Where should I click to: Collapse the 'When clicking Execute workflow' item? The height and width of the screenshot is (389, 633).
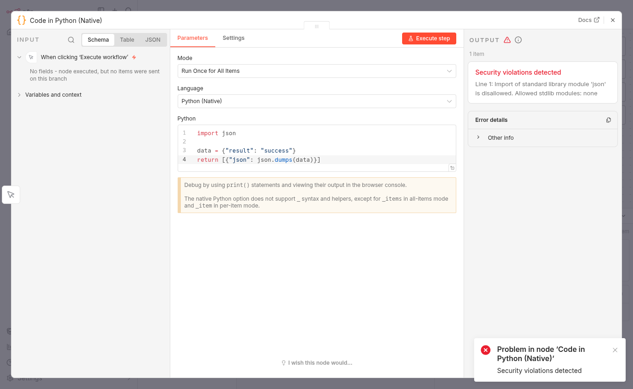click(x=19, y=57)
